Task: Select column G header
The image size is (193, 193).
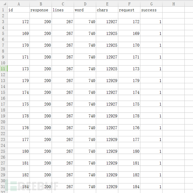Action: [151, 4]
